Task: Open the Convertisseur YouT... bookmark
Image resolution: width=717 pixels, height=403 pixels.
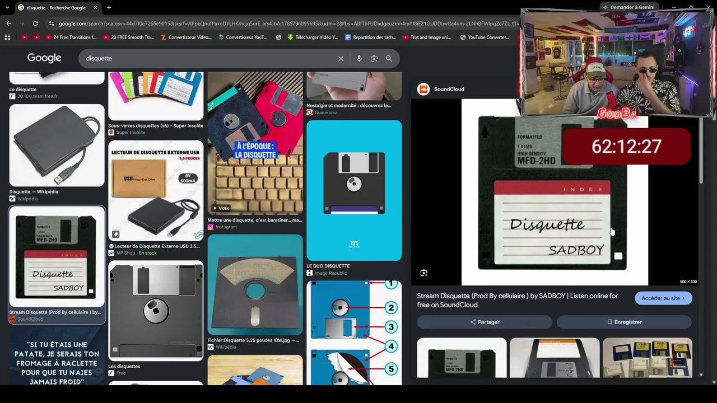Action: [242, 38]
